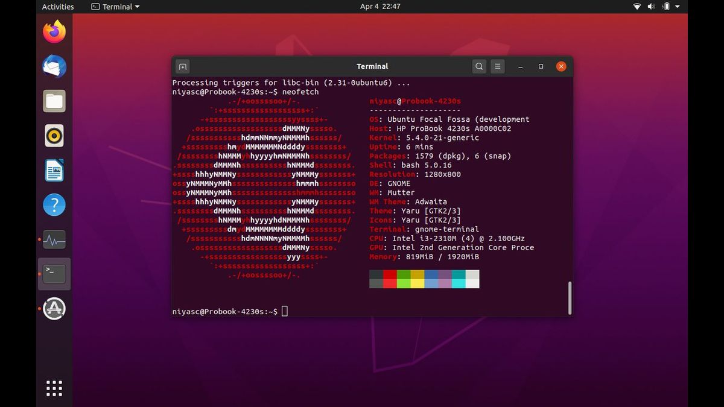The image size is (724, 407).
Task: Open Thunderbird Mail from the dock
Action: [54, 66]
